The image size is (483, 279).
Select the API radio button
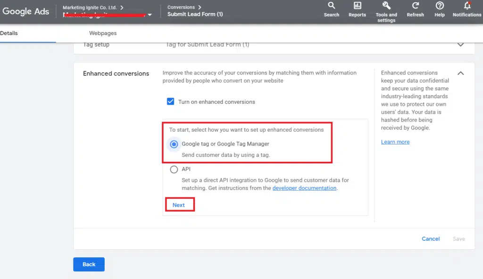coord(174,169)
